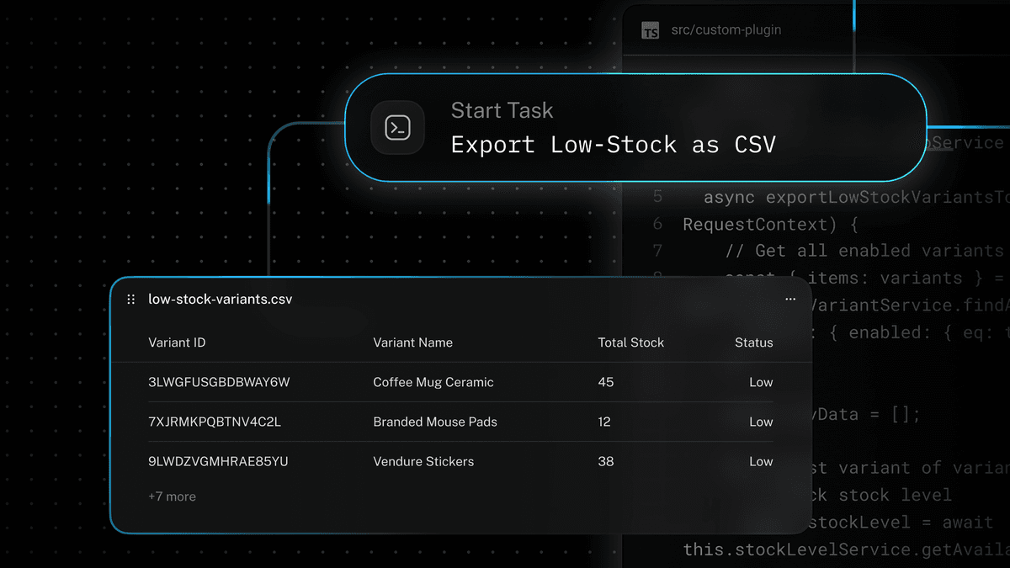Screen dimensions: 1010x568
Task: Open the three-dot menu on CSV card
Action: point(789,300)
